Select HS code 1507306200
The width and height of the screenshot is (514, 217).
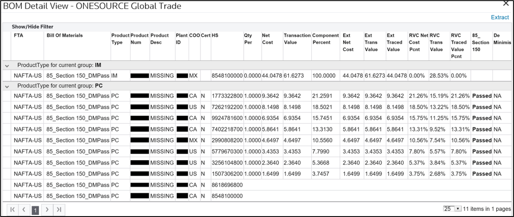coord(227,174)
